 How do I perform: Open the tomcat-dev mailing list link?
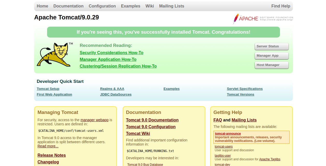[222, 164]
